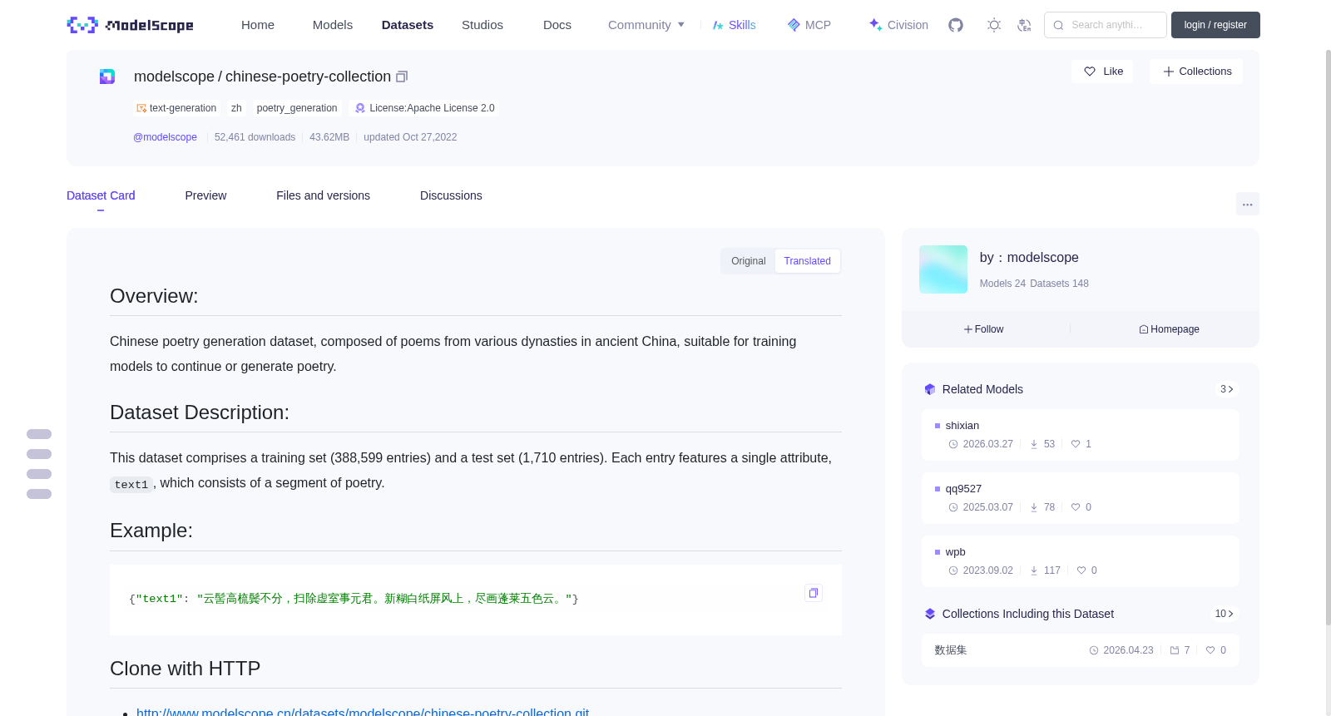Switch to Files and versions tab
Image resolution: width=1331 pixels, height=716 pixels.
tap(323, 195)
